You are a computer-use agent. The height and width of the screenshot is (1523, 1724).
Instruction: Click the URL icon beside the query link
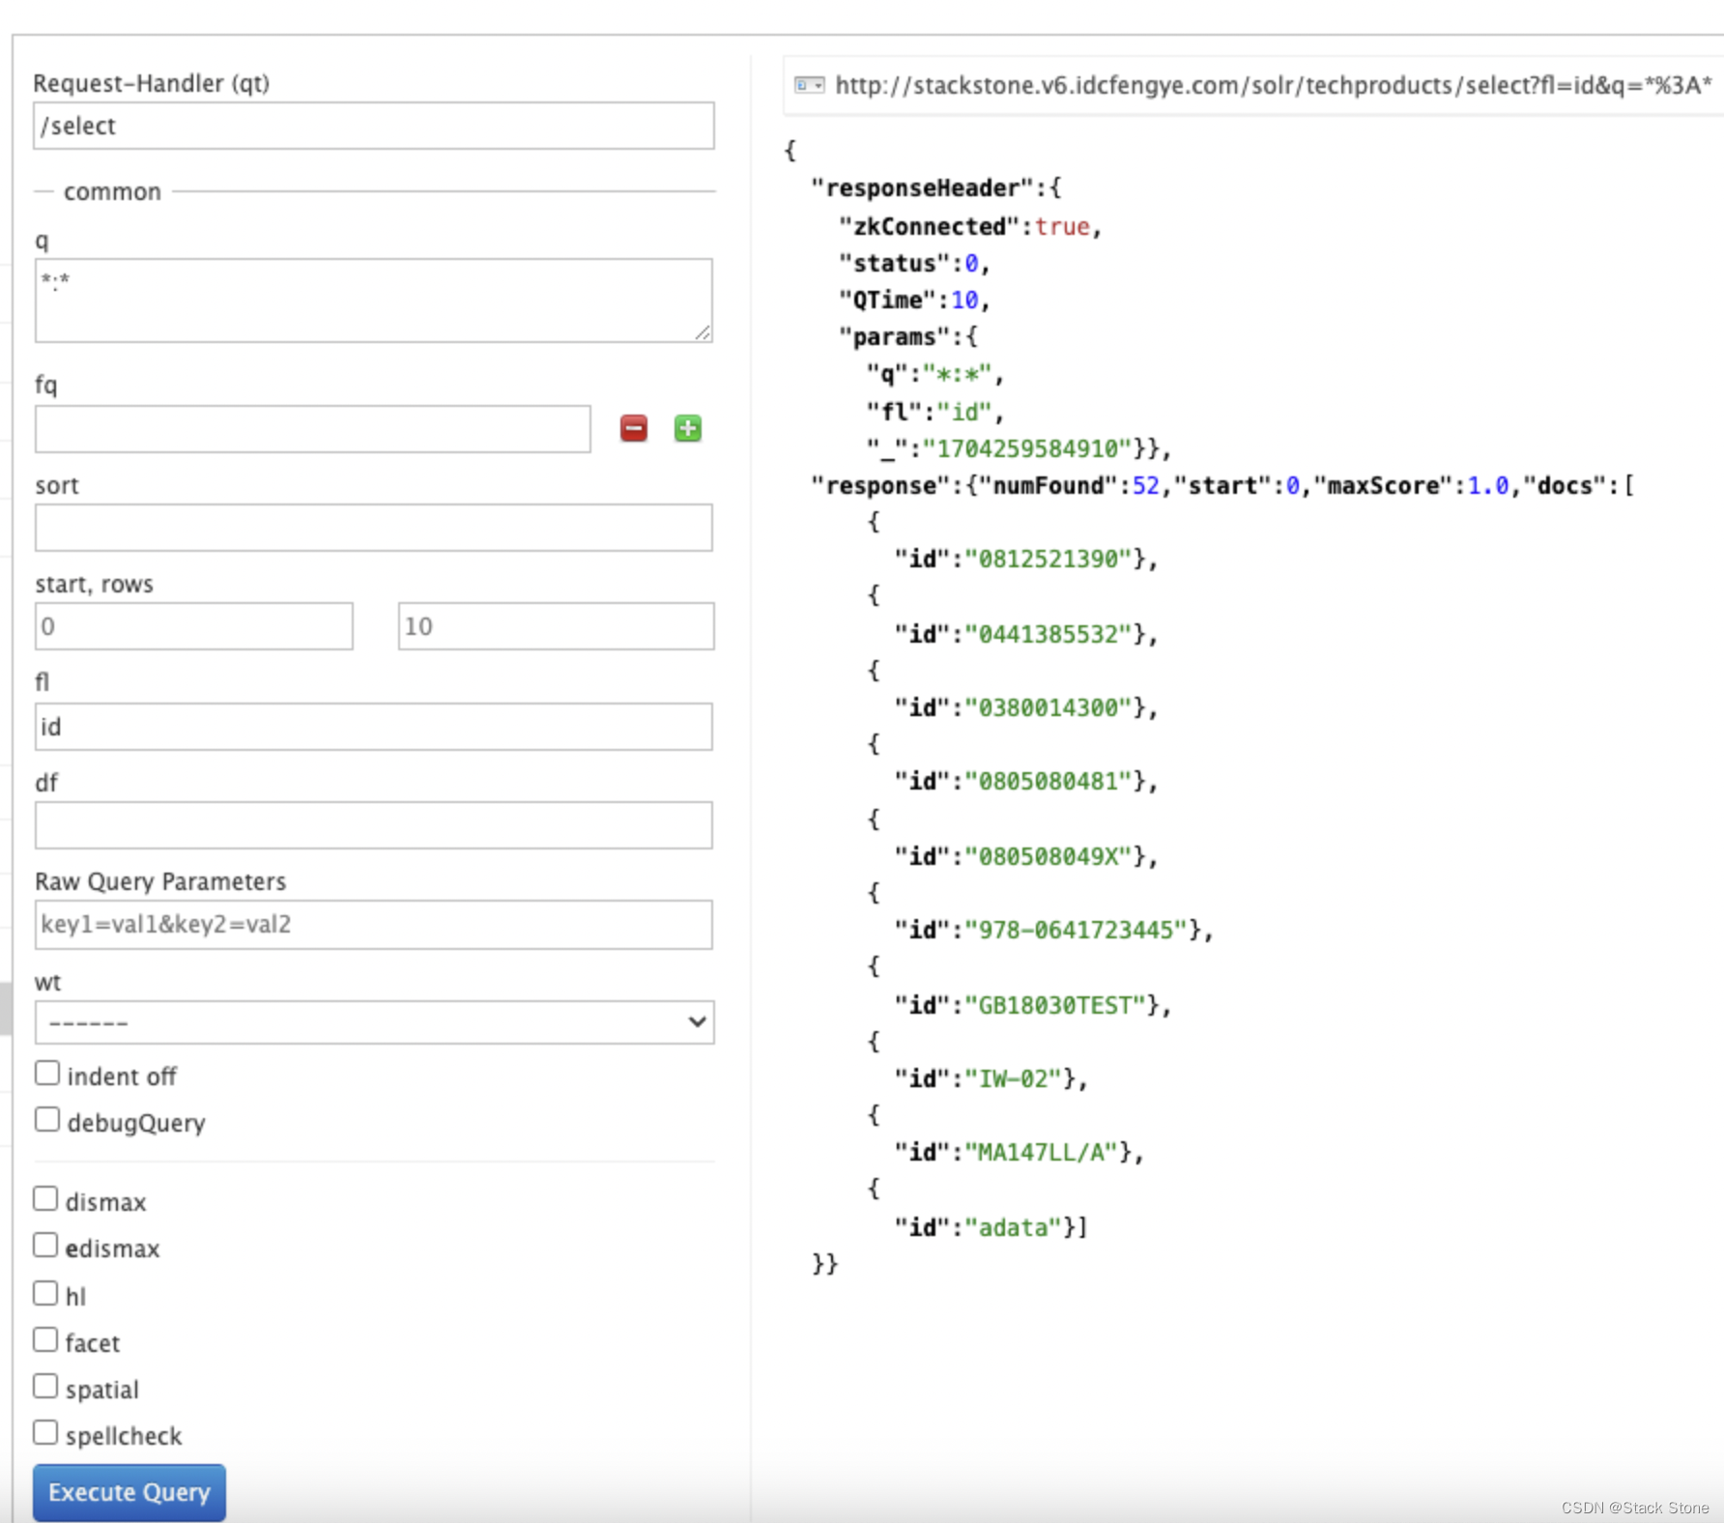[809, 85]
